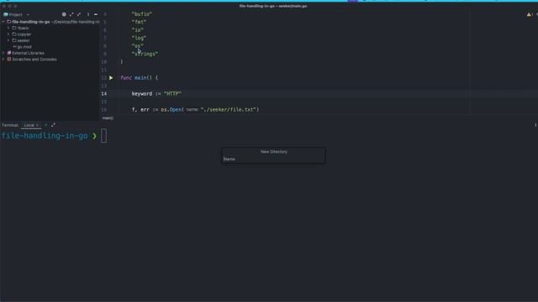Open the Project view dropdown

pyautogui.click(x=28, y=15)
